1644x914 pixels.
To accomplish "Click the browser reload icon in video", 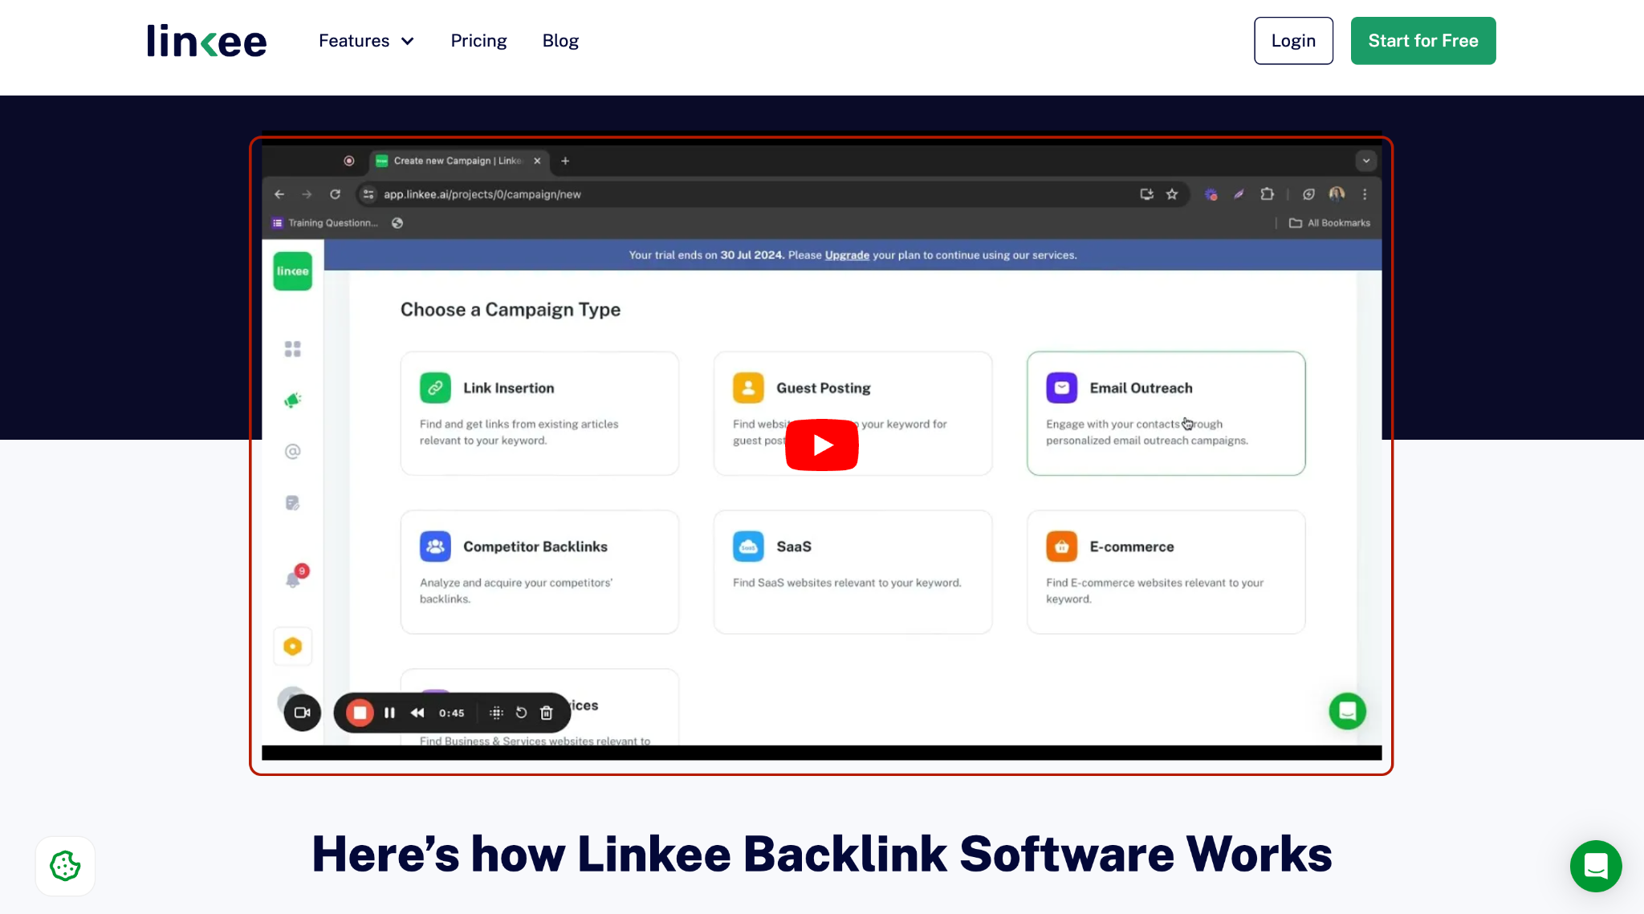I will click(335, 194).
